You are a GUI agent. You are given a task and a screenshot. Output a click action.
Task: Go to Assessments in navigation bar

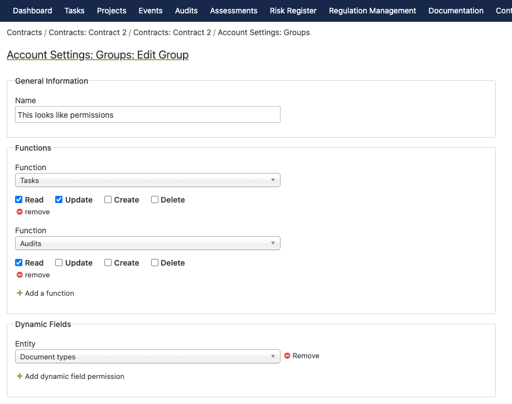click(234, 11)
